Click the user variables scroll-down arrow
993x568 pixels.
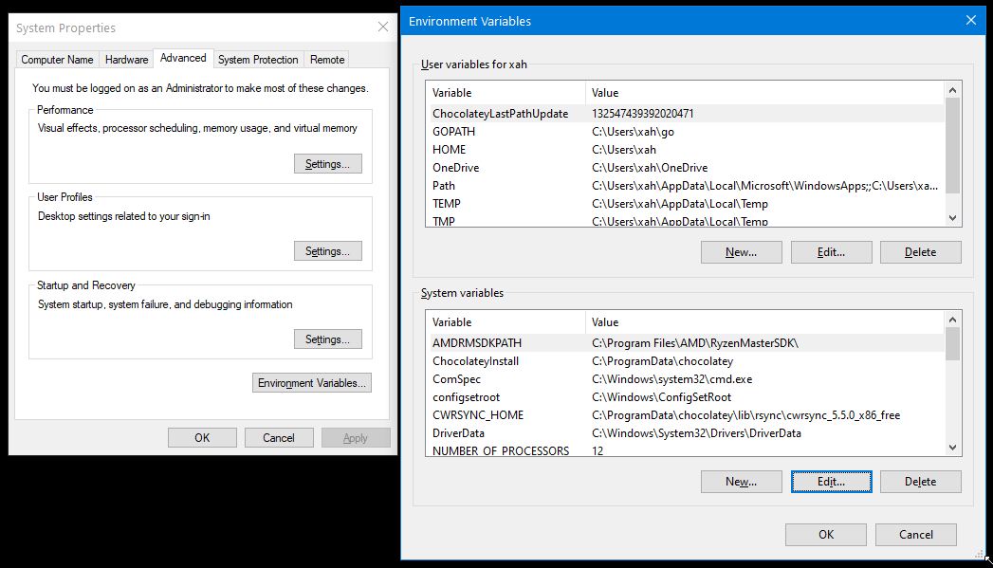point(951,218)
